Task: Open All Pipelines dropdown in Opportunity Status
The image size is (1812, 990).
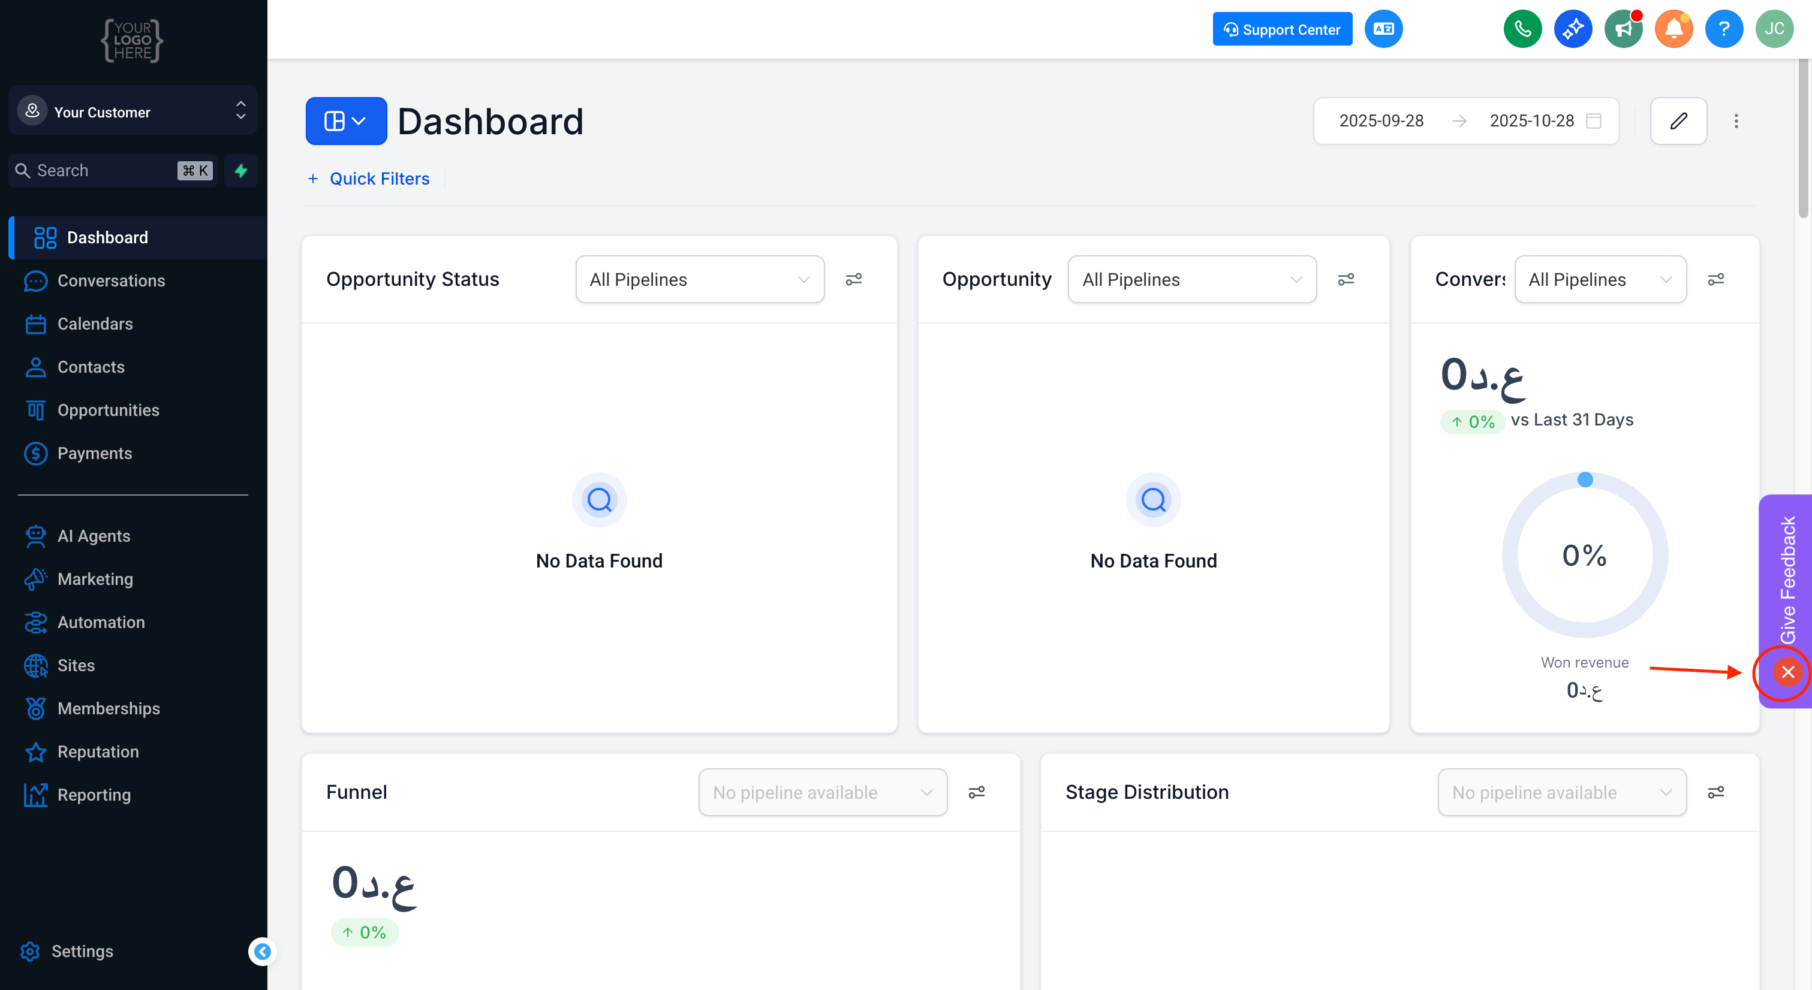Action: (x=700, y=279)
